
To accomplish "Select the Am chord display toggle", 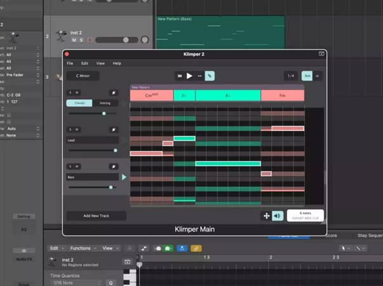I will pos(307,76).
